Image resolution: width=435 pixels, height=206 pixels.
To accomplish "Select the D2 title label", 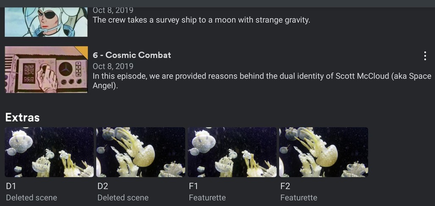I will point(103,186).
